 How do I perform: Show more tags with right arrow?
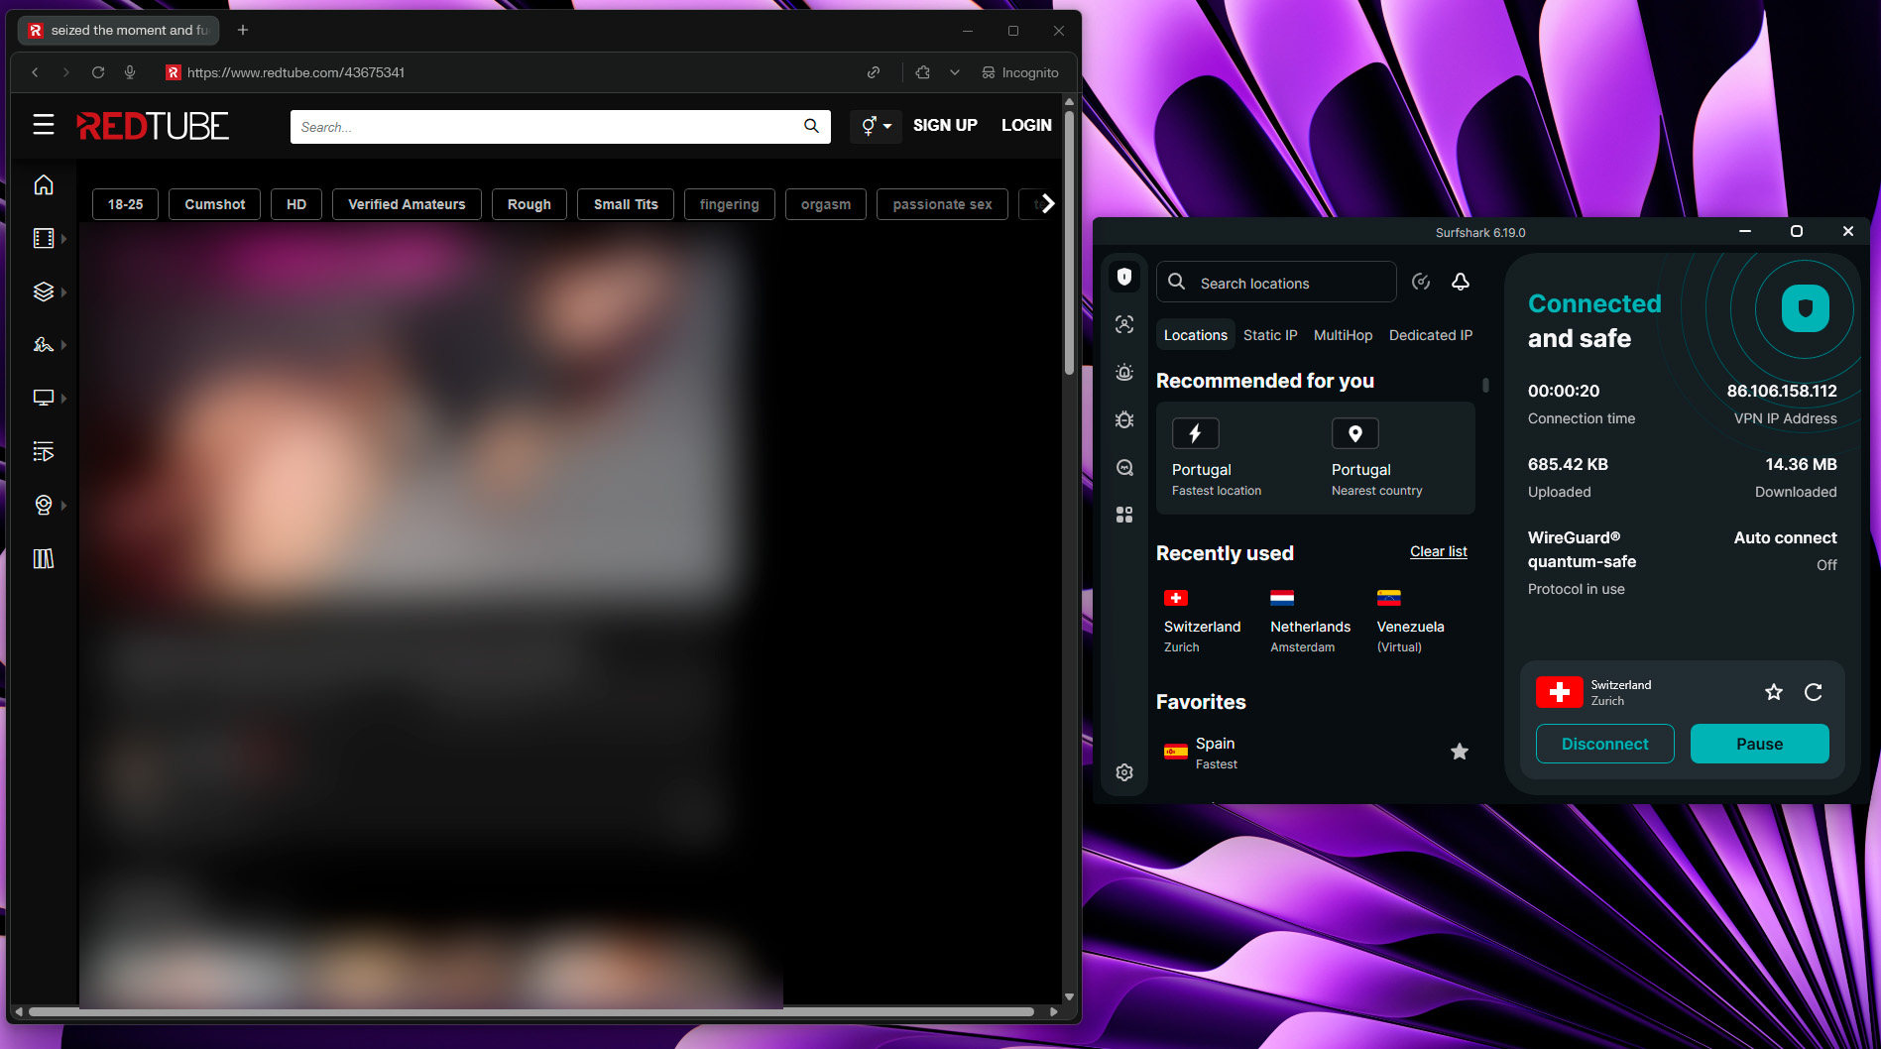point(1048,204)
